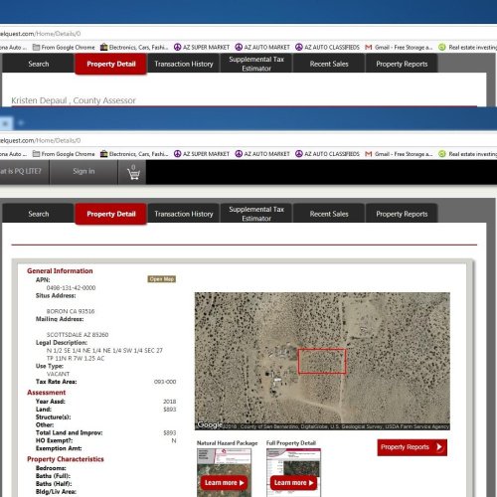Viewport: 497px width, 497px height.
Task: Click red Property Reports arrow button
Action: point(412,447)
